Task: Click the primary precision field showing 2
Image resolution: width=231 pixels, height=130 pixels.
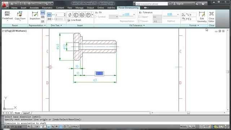Action: [59, 15]
